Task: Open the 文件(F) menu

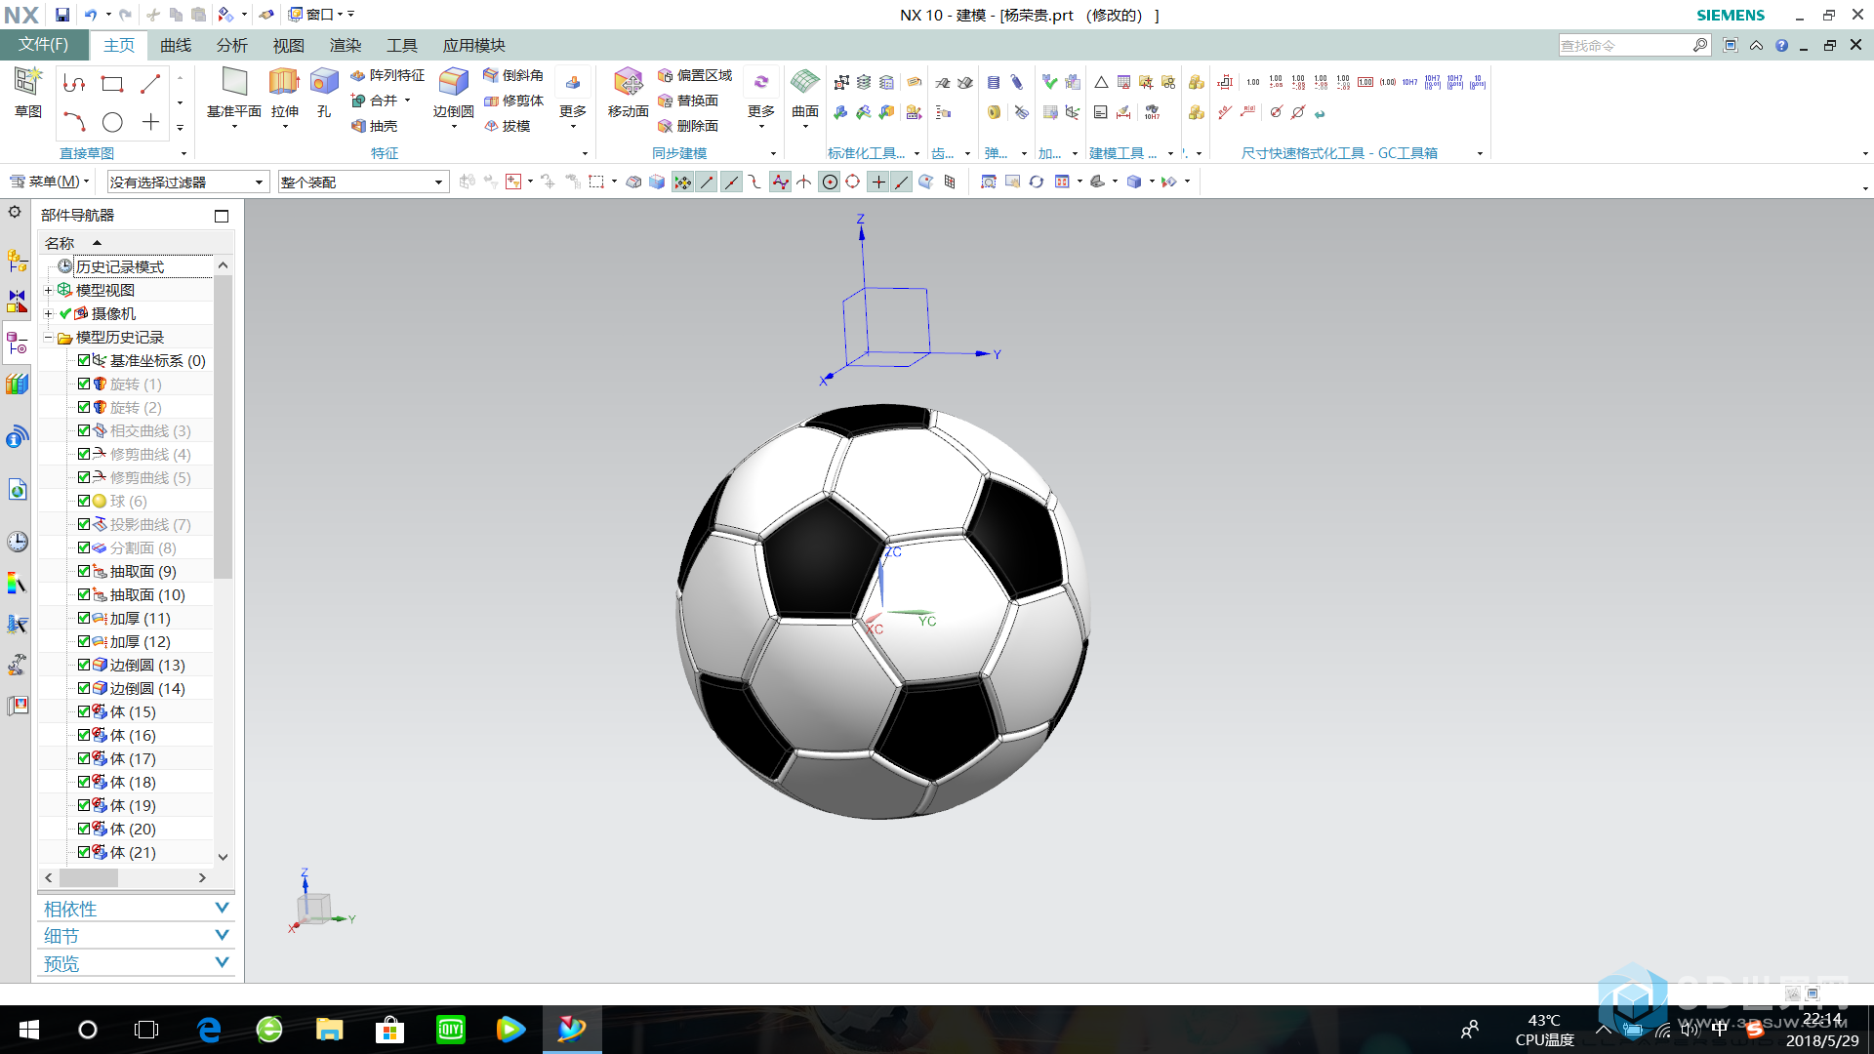Action: click(x=44, y=45)
